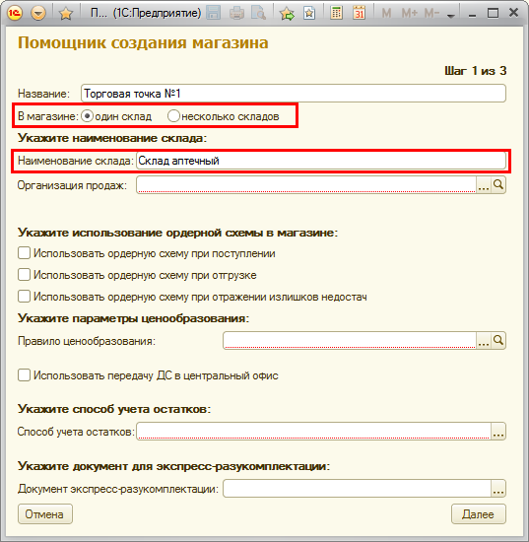This screenshot has width=529, height=542.
Task: Enable ордерную схему при отгрузке checkbox
Action: (x=24, y=275)
